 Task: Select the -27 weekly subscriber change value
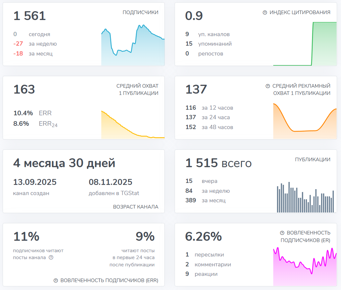pyautogui.click(x=18, y=44)
